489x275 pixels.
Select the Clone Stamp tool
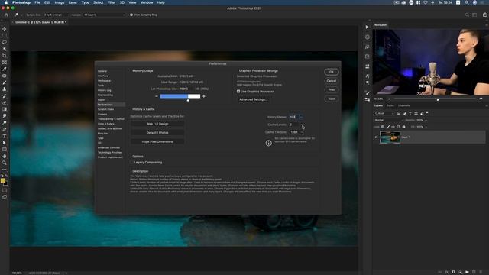[x=5, y=89]
